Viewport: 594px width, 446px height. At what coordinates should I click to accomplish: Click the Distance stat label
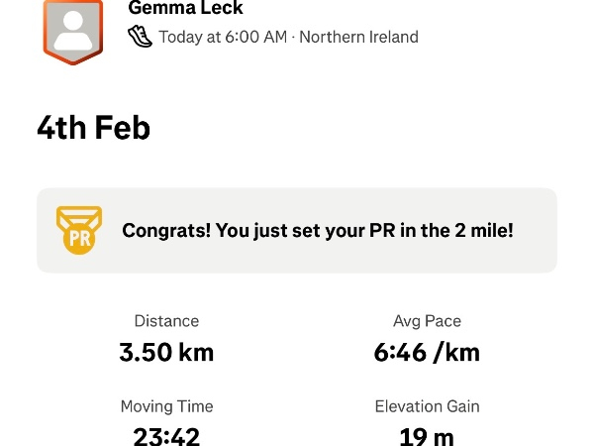point(166,321)
